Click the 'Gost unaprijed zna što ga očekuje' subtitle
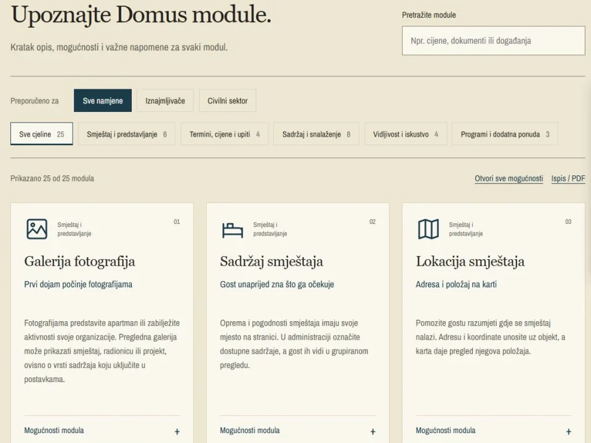 tap(277, 284)
